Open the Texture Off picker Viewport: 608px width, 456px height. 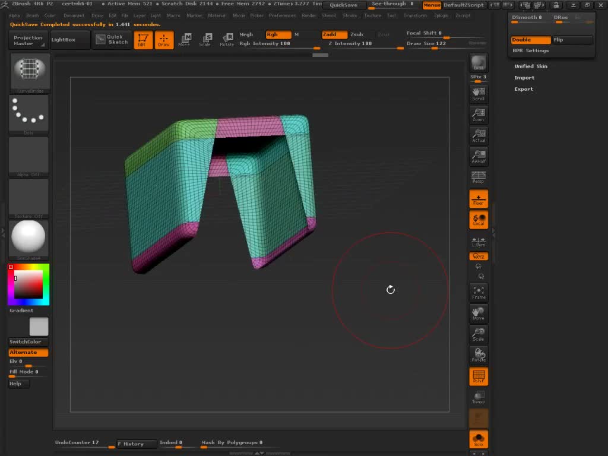click(x=28, y=198)
